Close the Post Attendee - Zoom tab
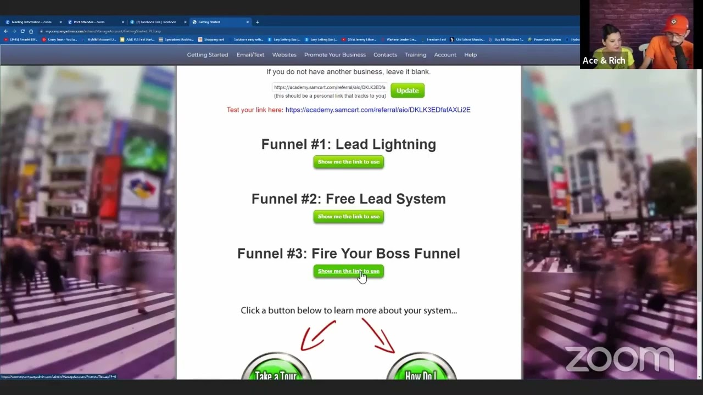The height and width of the screenshot is (395, 703). tap(122, 22)
